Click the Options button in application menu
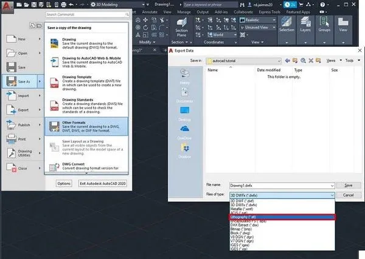Viewport: 365px width, 259px height. pos(64,183)
